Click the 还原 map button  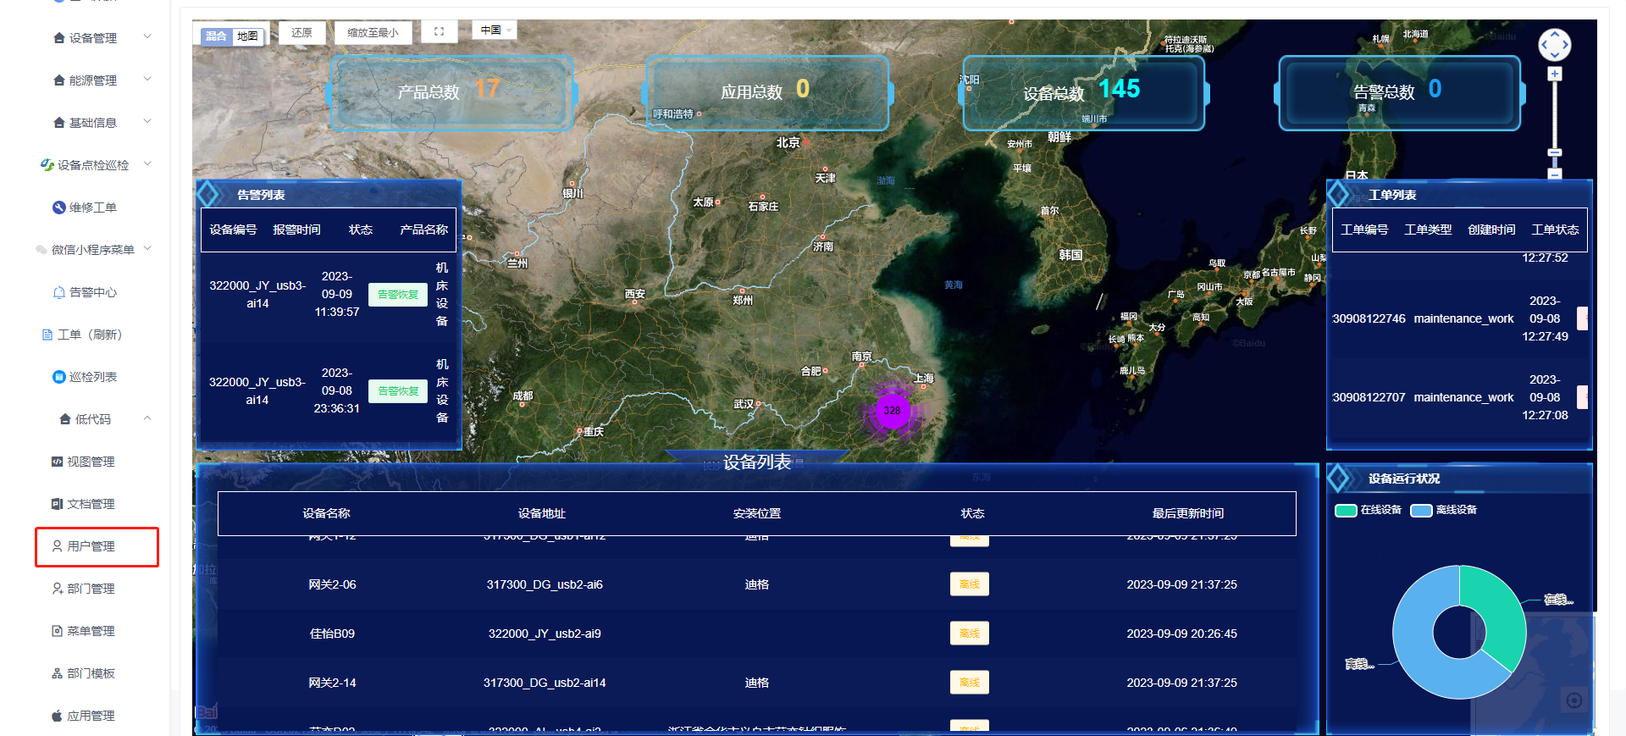tap(301, 32)
